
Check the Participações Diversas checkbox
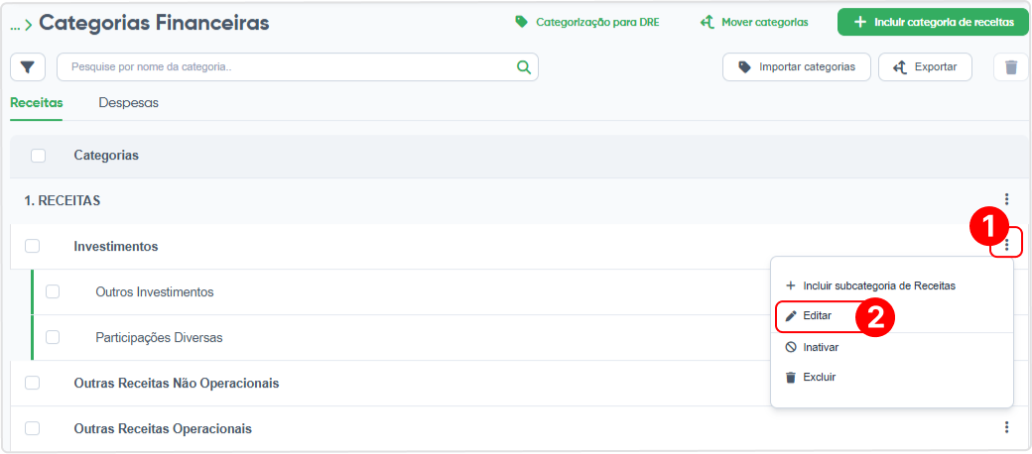[x=53, y=338]
